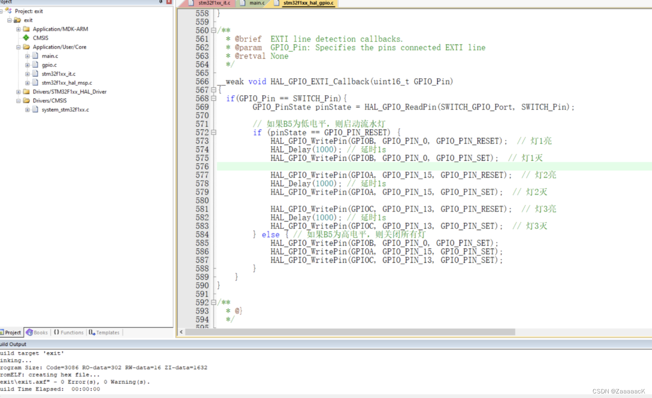Click the exit target folder icon
This screenshot has width=652, height=398.
coord(17,20)
